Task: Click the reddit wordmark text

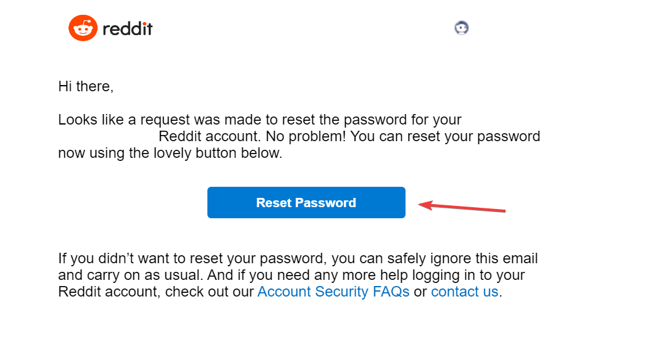Action: tap(128, 29)
